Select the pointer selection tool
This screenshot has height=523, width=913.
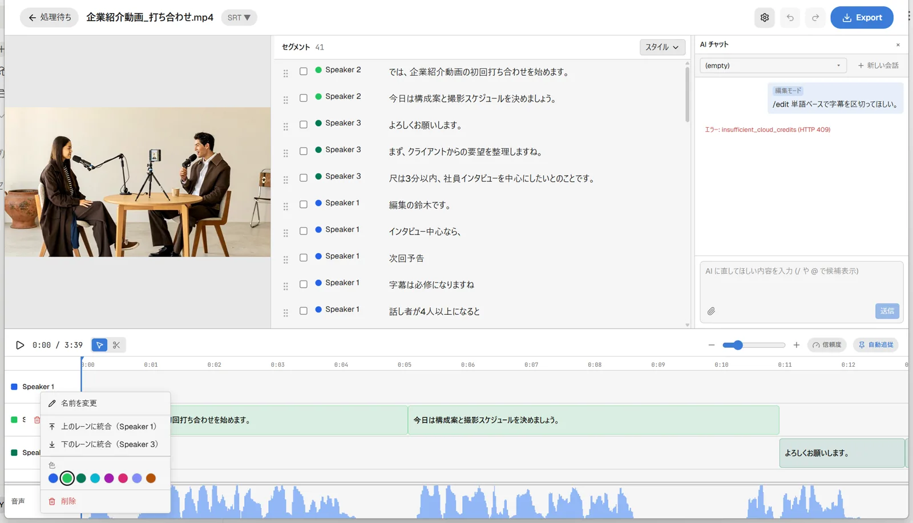(x=100, y=345)
